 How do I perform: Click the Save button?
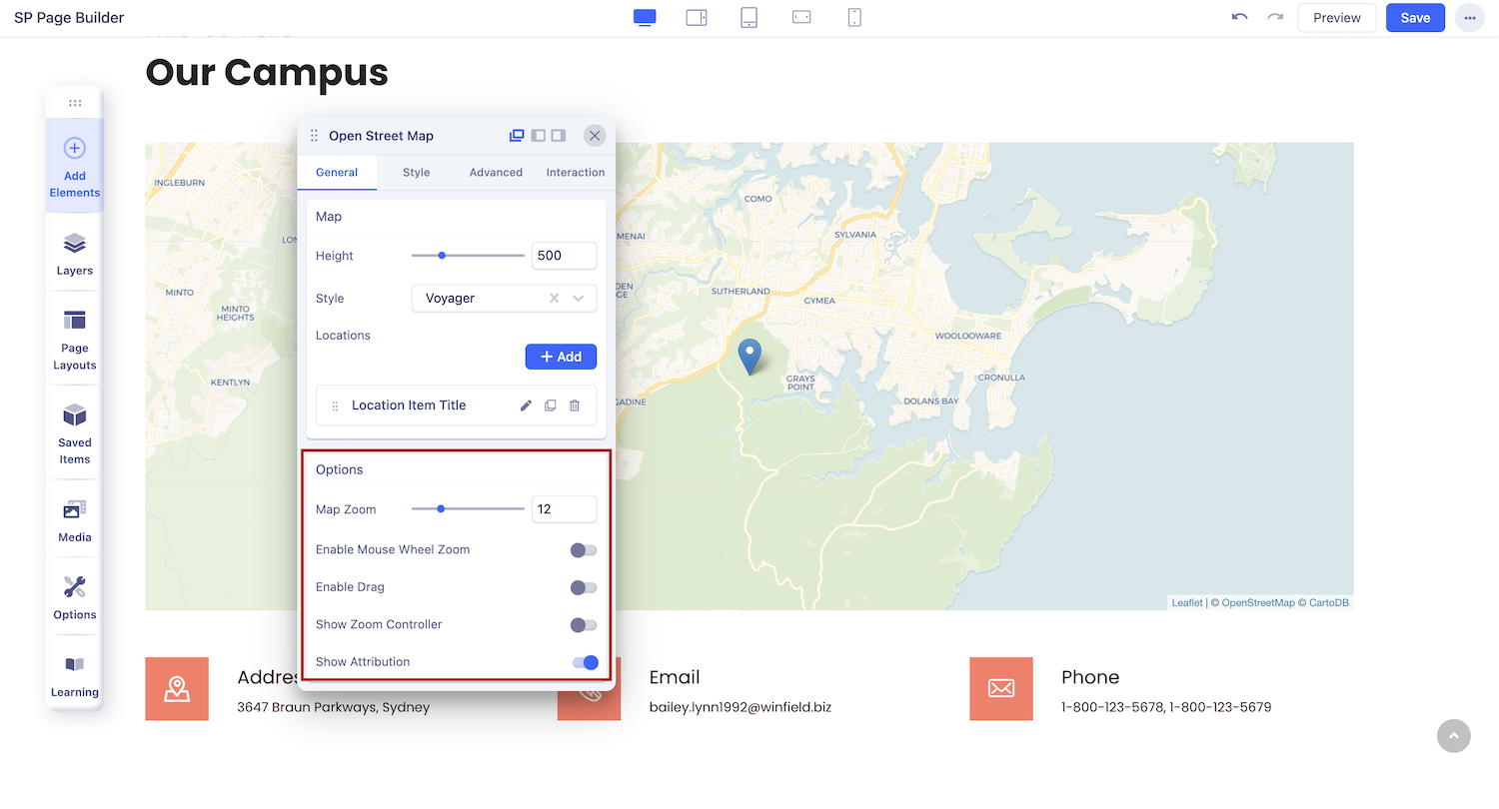1415,18
